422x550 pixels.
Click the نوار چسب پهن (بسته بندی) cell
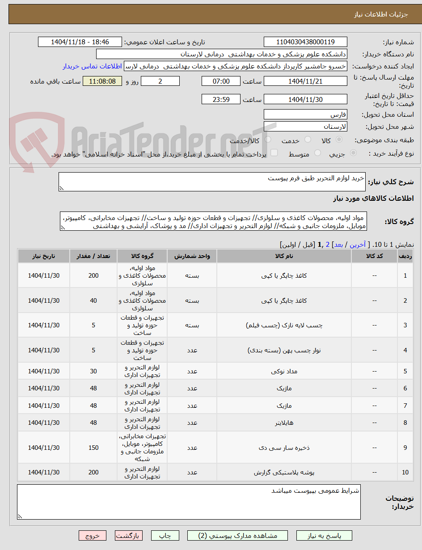pos(284,350)
